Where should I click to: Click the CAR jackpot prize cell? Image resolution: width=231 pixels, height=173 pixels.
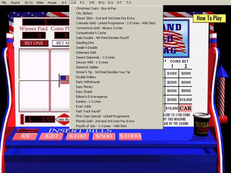(x=185, y=108)
